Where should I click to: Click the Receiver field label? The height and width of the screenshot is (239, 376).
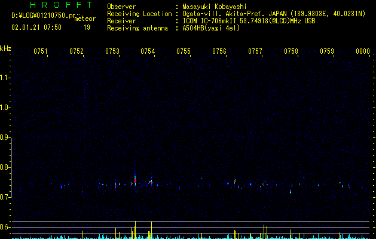point(121,21)
